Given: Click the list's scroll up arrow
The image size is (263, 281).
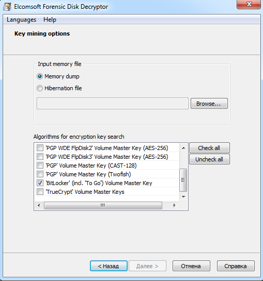Looking at the screenshot, I should point(183,148).
